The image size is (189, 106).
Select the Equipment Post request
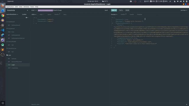click(x=18, y=32)
